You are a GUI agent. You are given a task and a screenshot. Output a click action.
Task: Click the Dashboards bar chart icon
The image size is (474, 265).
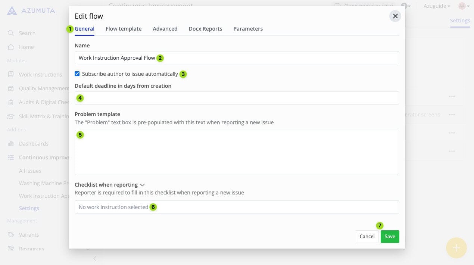coord(11,144)
